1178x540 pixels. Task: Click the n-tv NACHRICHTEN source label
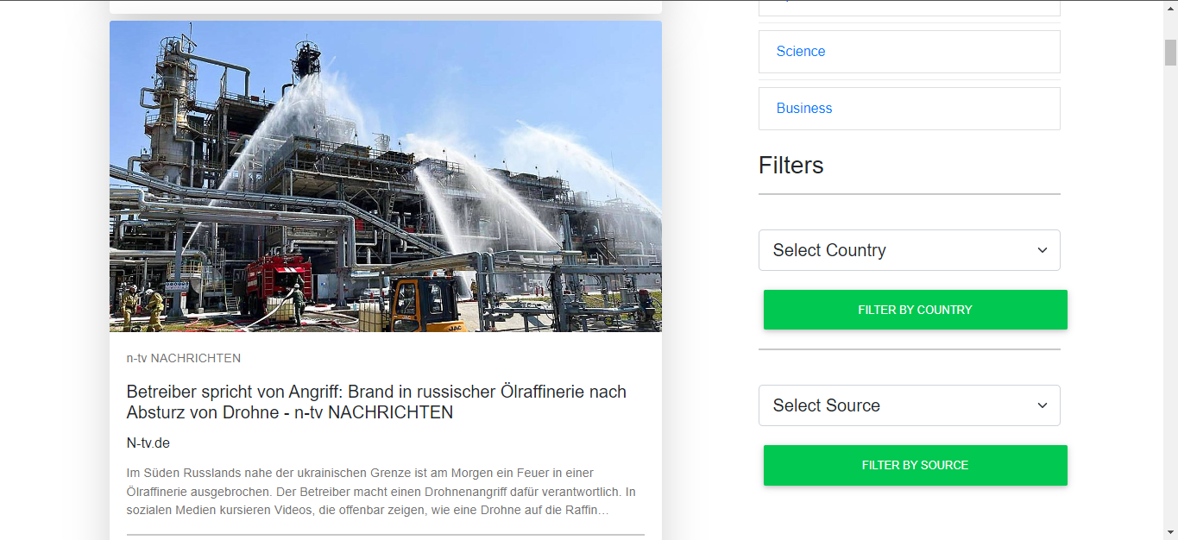[x=184, y=358]
